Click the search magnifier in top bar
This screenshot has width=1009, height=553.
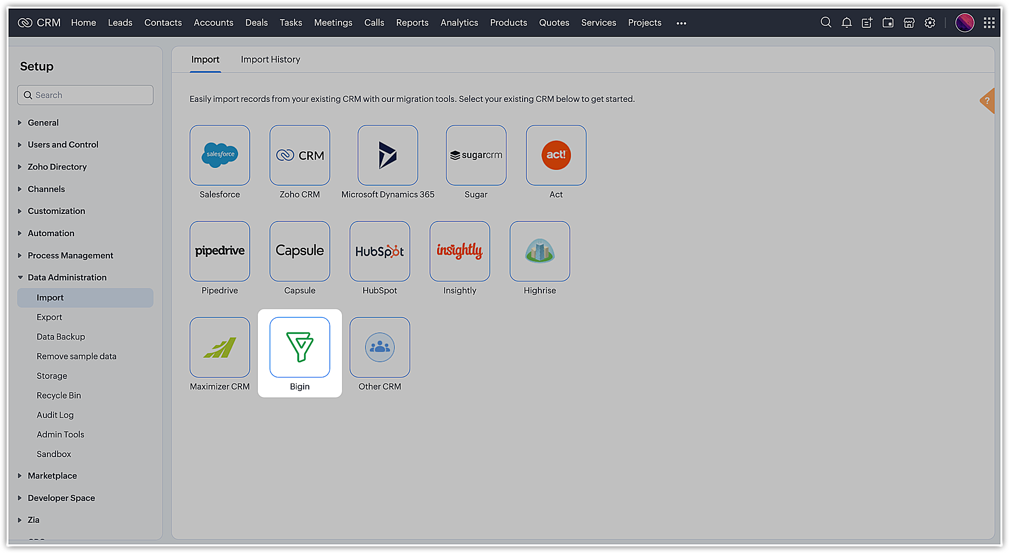(x=826, y=23)
